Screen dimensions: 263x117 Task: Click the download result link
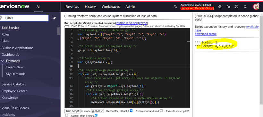206,34
